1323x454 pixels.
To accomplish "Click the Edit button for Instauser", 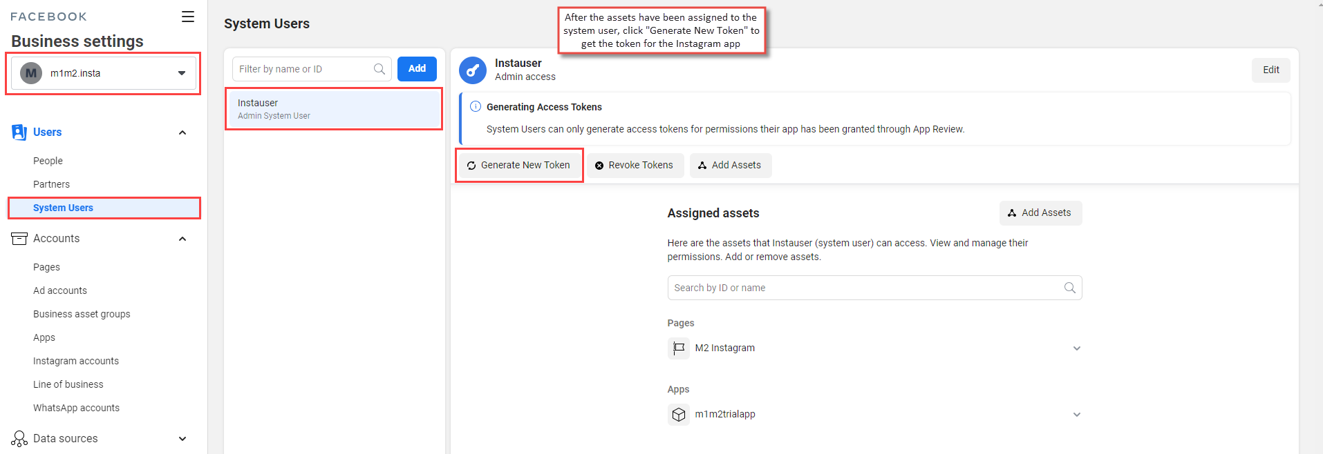I will tap(1270, 70).
